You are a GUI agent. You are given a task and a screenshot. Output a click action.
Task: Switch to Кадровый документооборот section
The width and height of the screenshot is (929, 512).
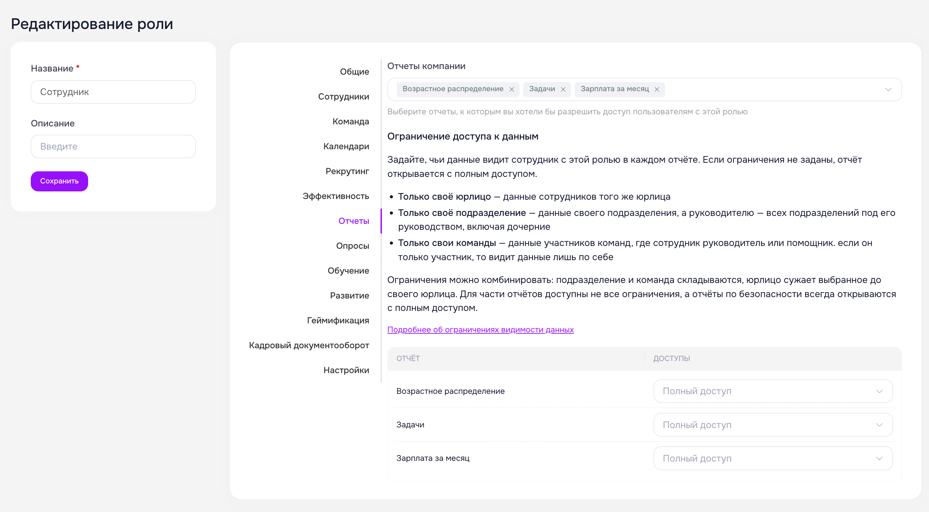pos(309,345)
